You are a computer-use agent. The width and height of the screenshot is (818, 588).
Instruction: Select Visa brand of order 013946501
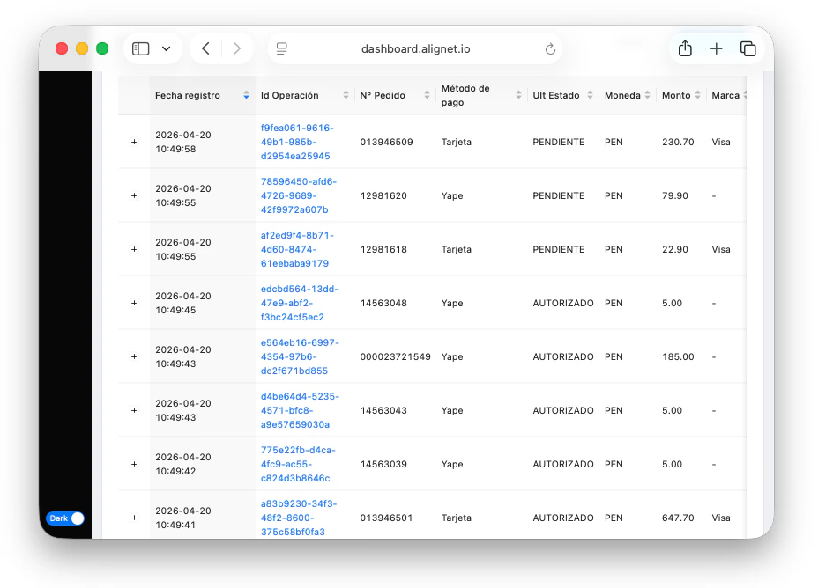[x=721, y=518]
